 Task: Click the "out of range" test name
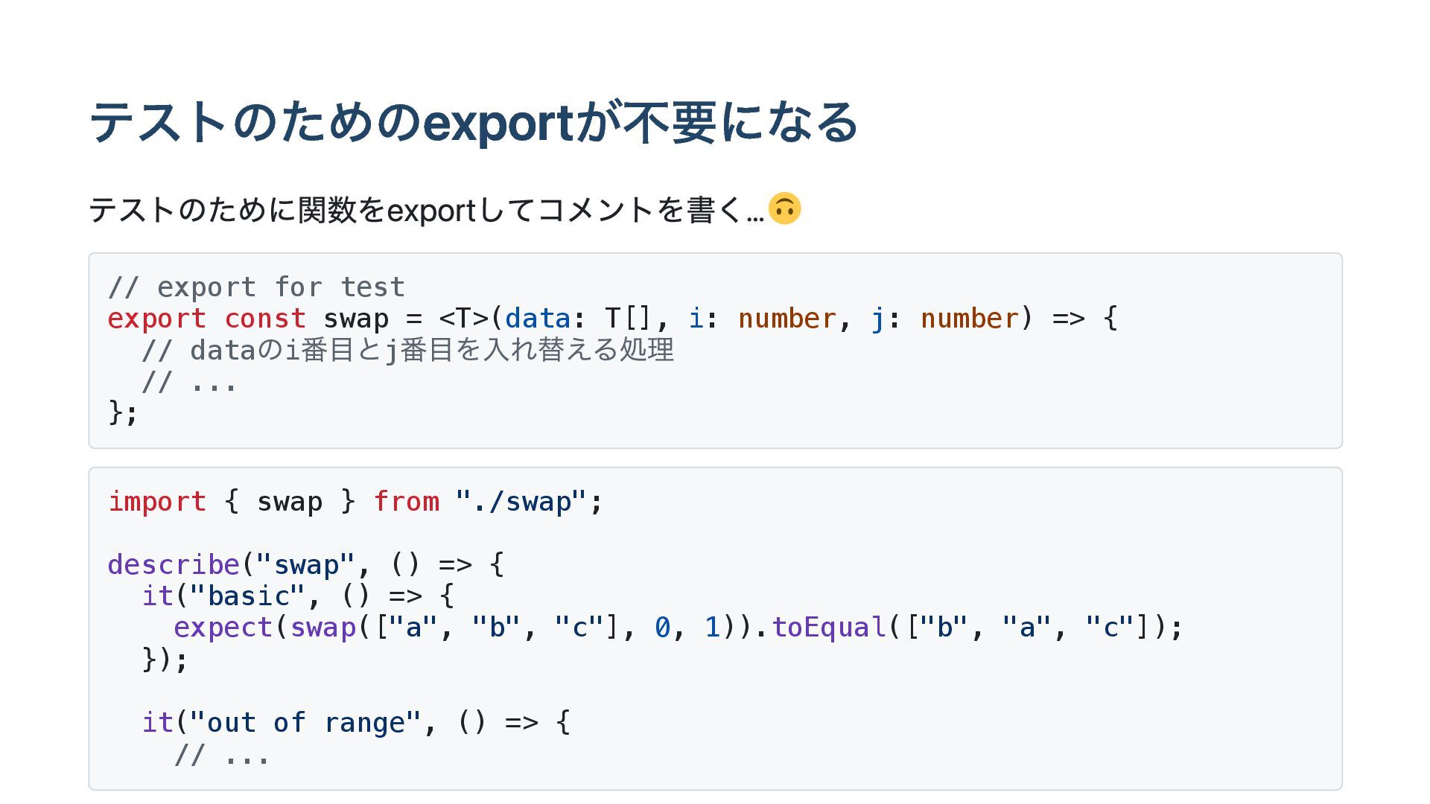coord(305,723)
